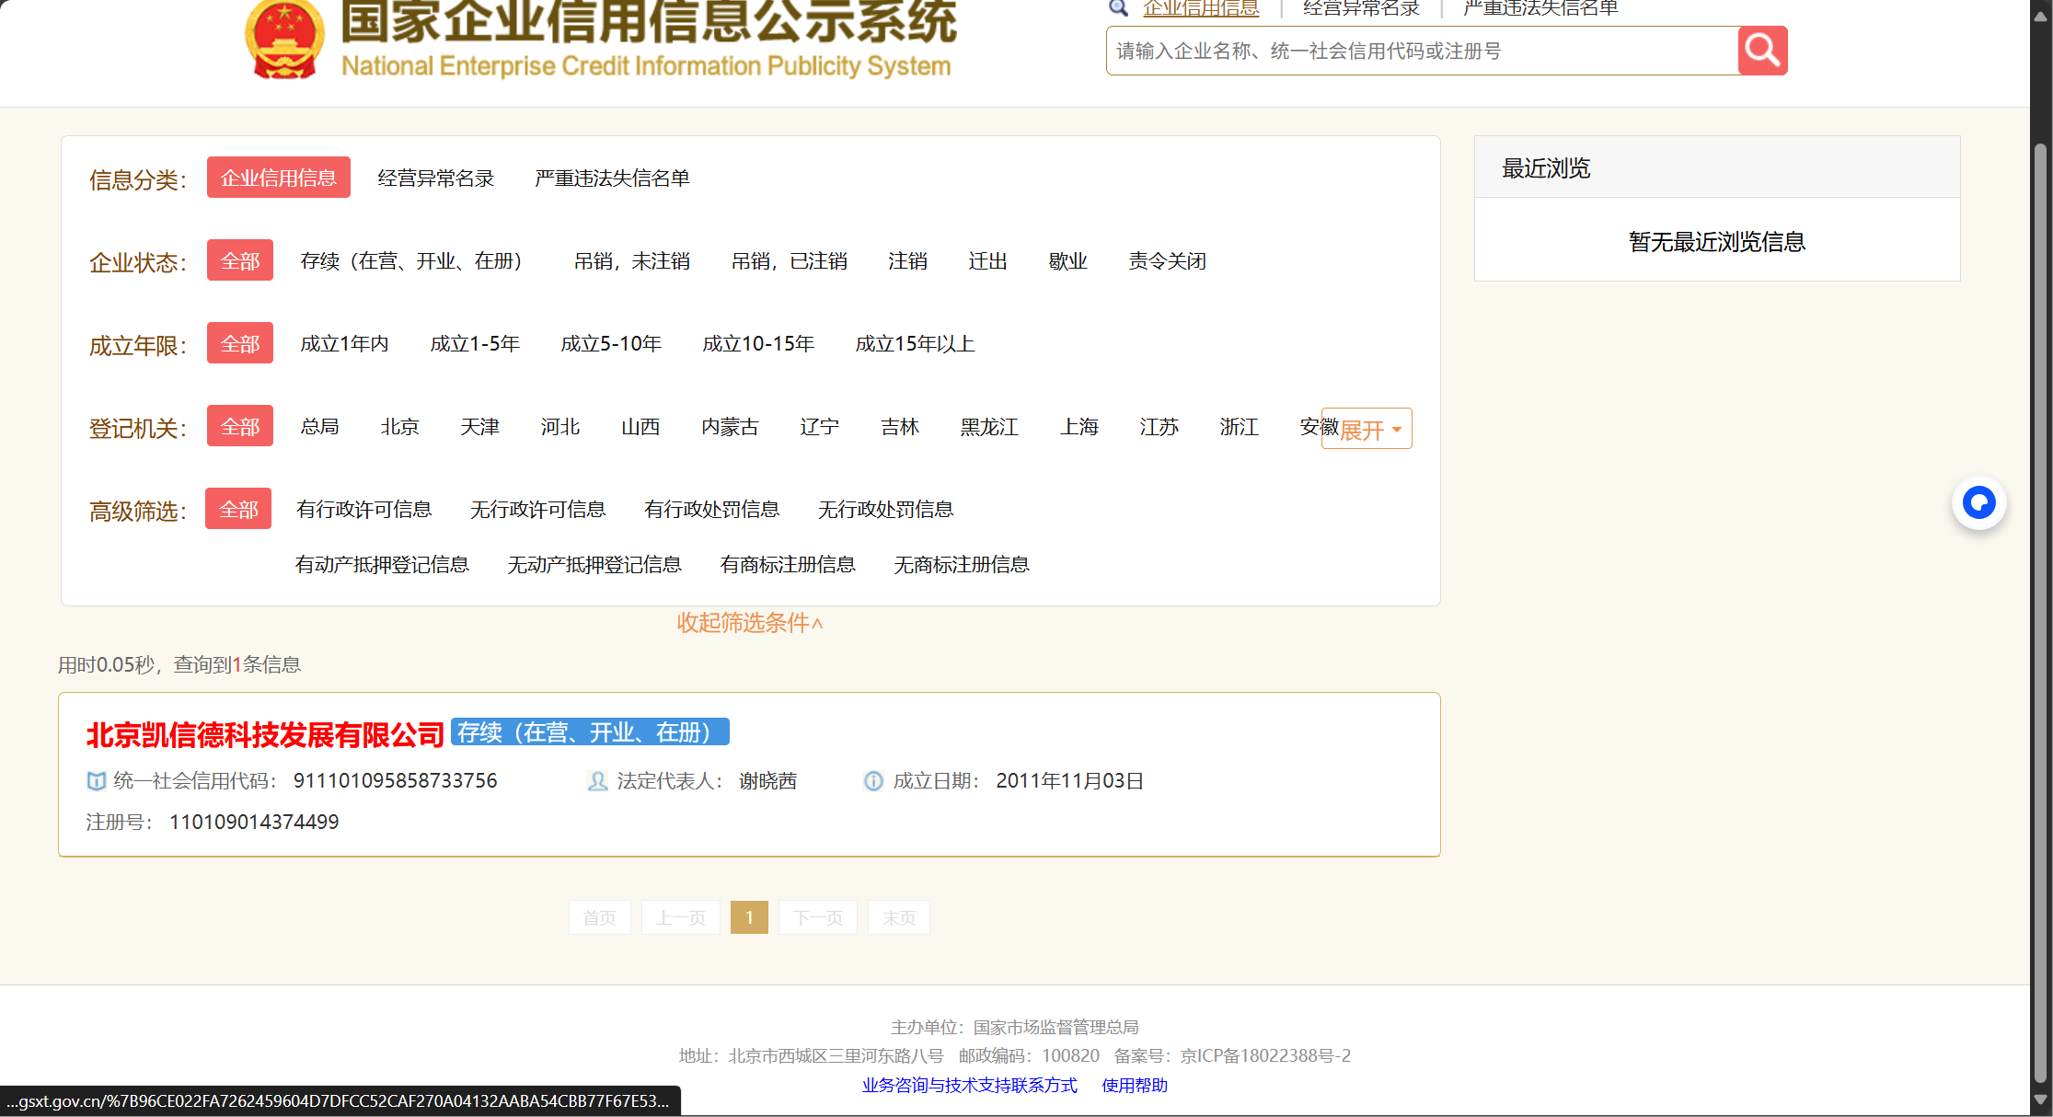Filter registration authority by 山西

pos(640,427)
